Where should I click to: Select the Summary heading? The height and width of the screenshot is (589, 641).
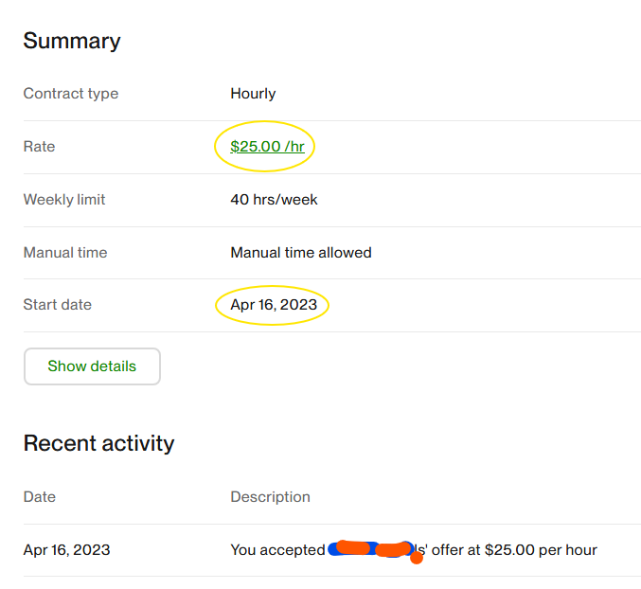pos(72,41)
